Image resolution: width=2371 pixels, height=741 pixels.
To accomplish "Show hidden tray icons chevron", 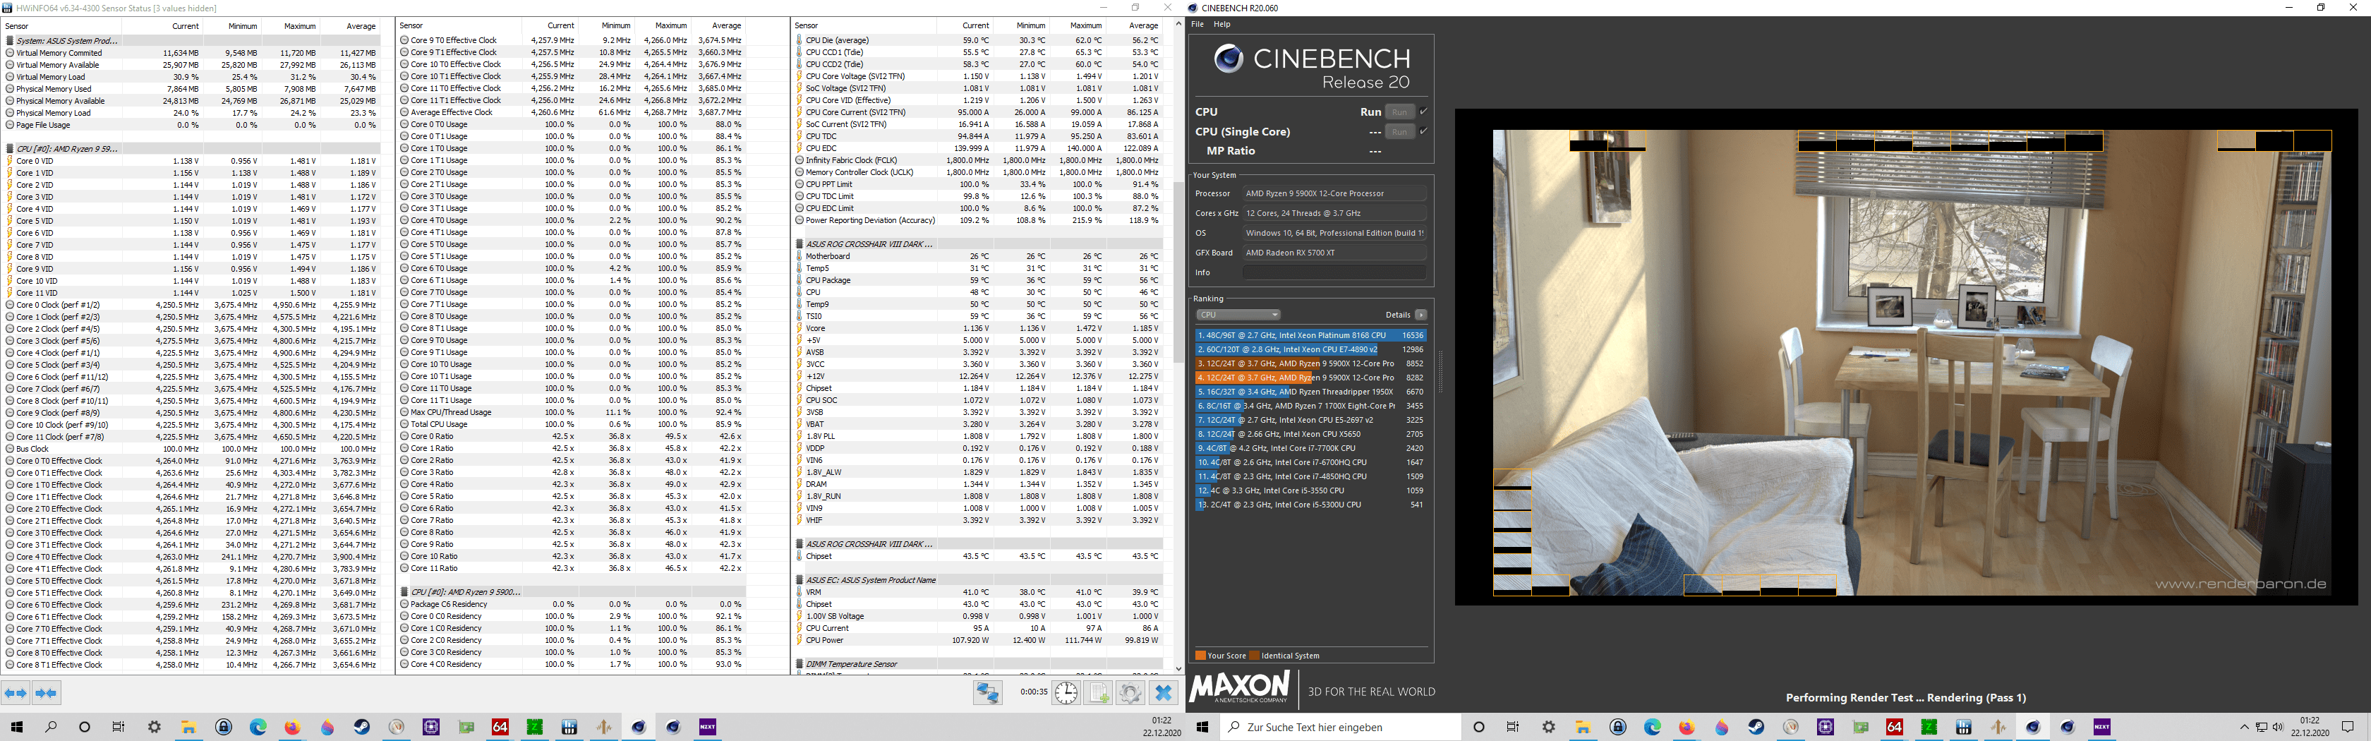I will (x=2244, y=727).
